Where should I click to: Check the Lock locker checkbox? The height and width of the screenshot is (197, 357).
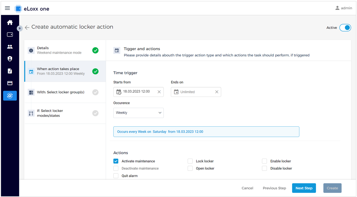click(190, 161)
